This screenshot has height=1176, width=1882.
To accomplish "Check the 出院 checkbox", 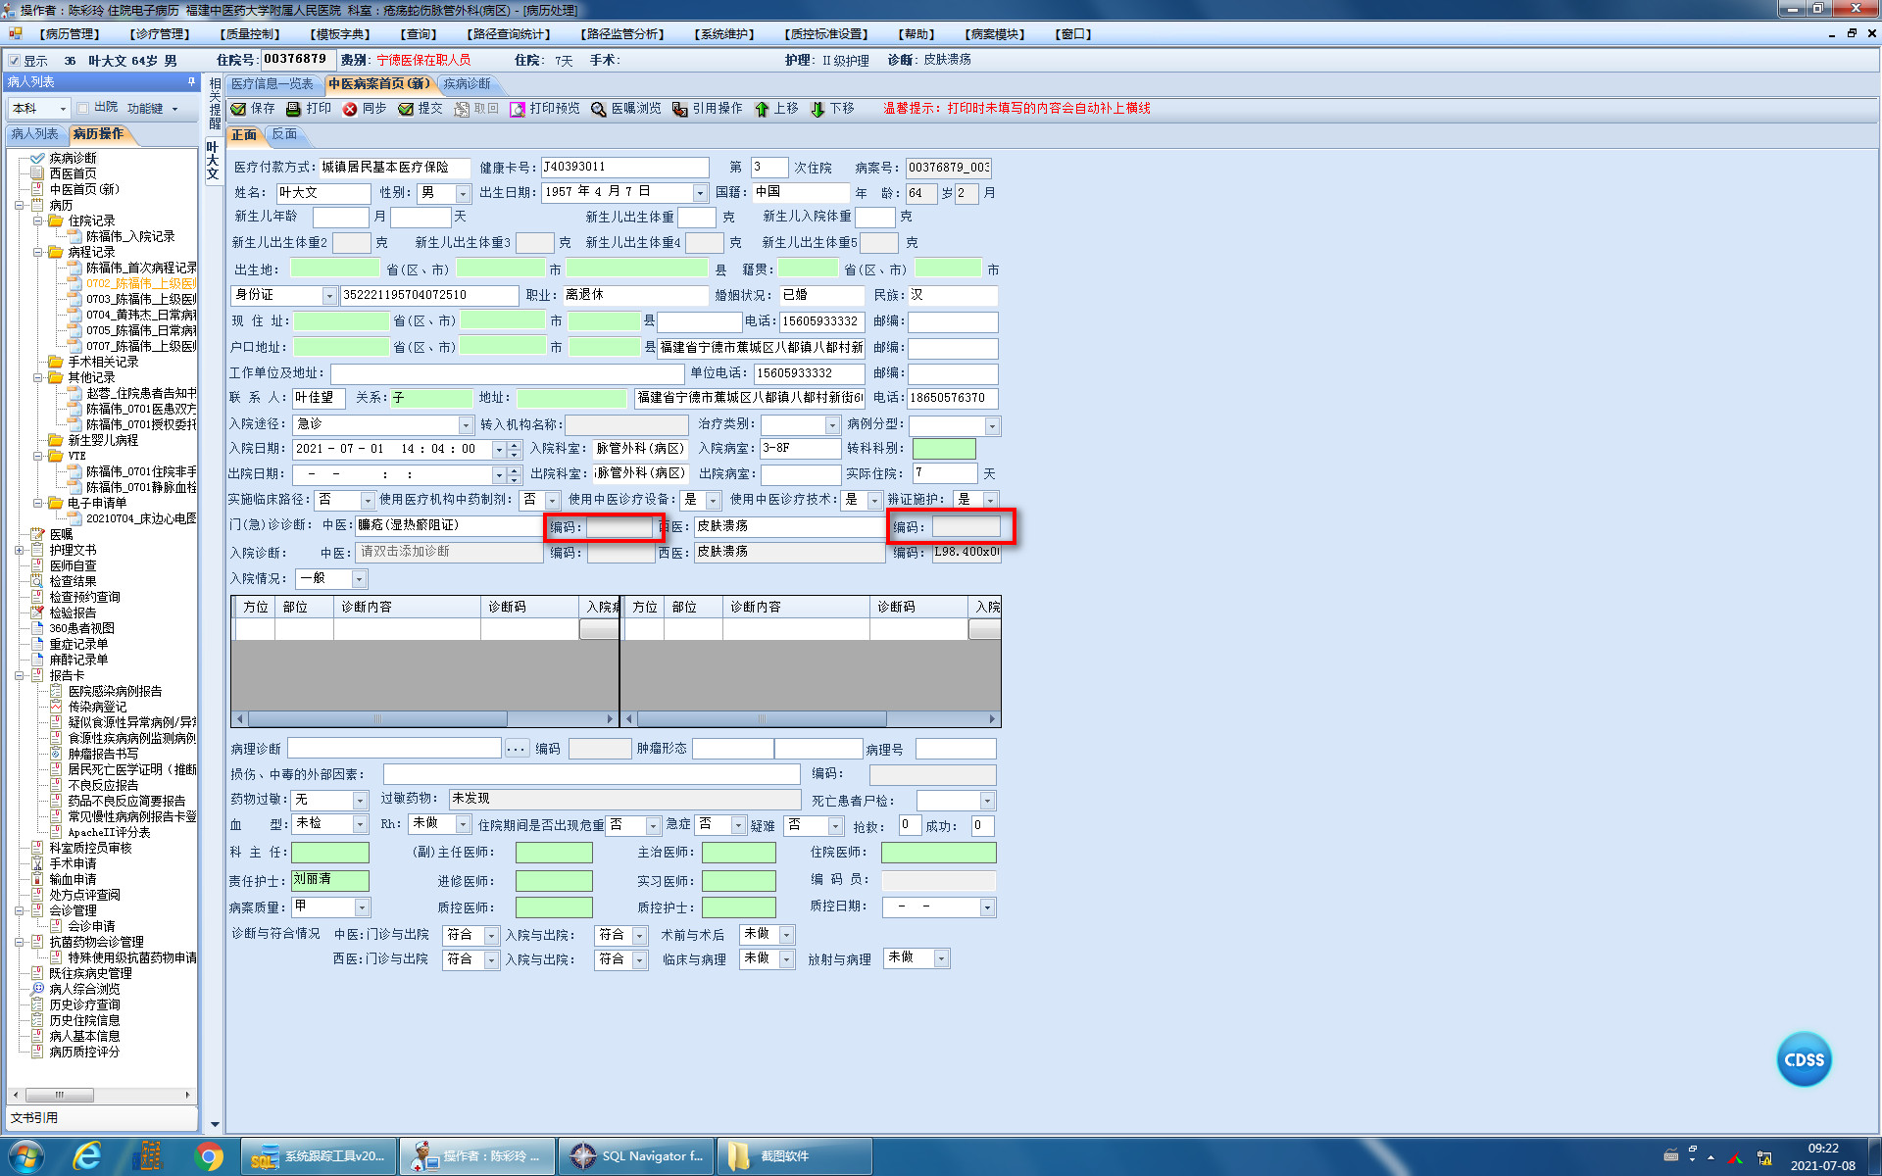I will click(x=83, y=108).
